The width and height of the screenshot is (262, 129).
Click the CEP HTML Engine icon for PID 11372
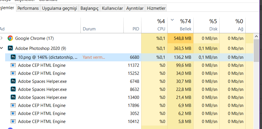tap(13, 65)
